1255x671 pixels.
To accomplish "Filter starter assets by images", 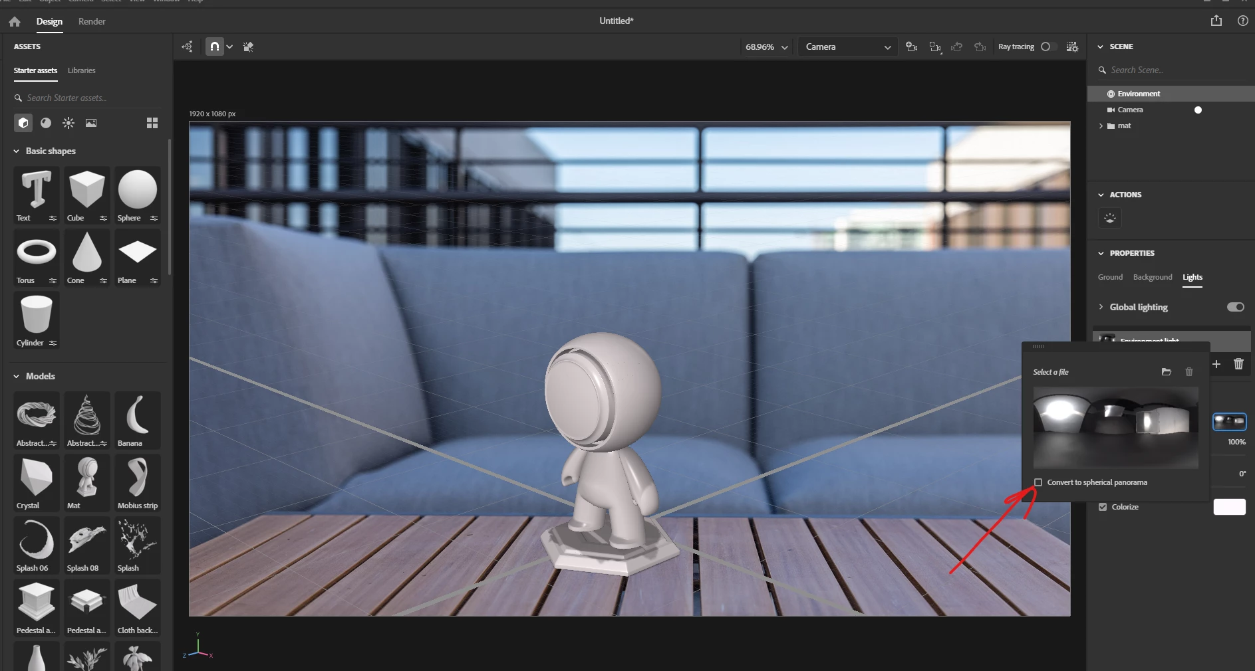I will click(x=91, y=123).
